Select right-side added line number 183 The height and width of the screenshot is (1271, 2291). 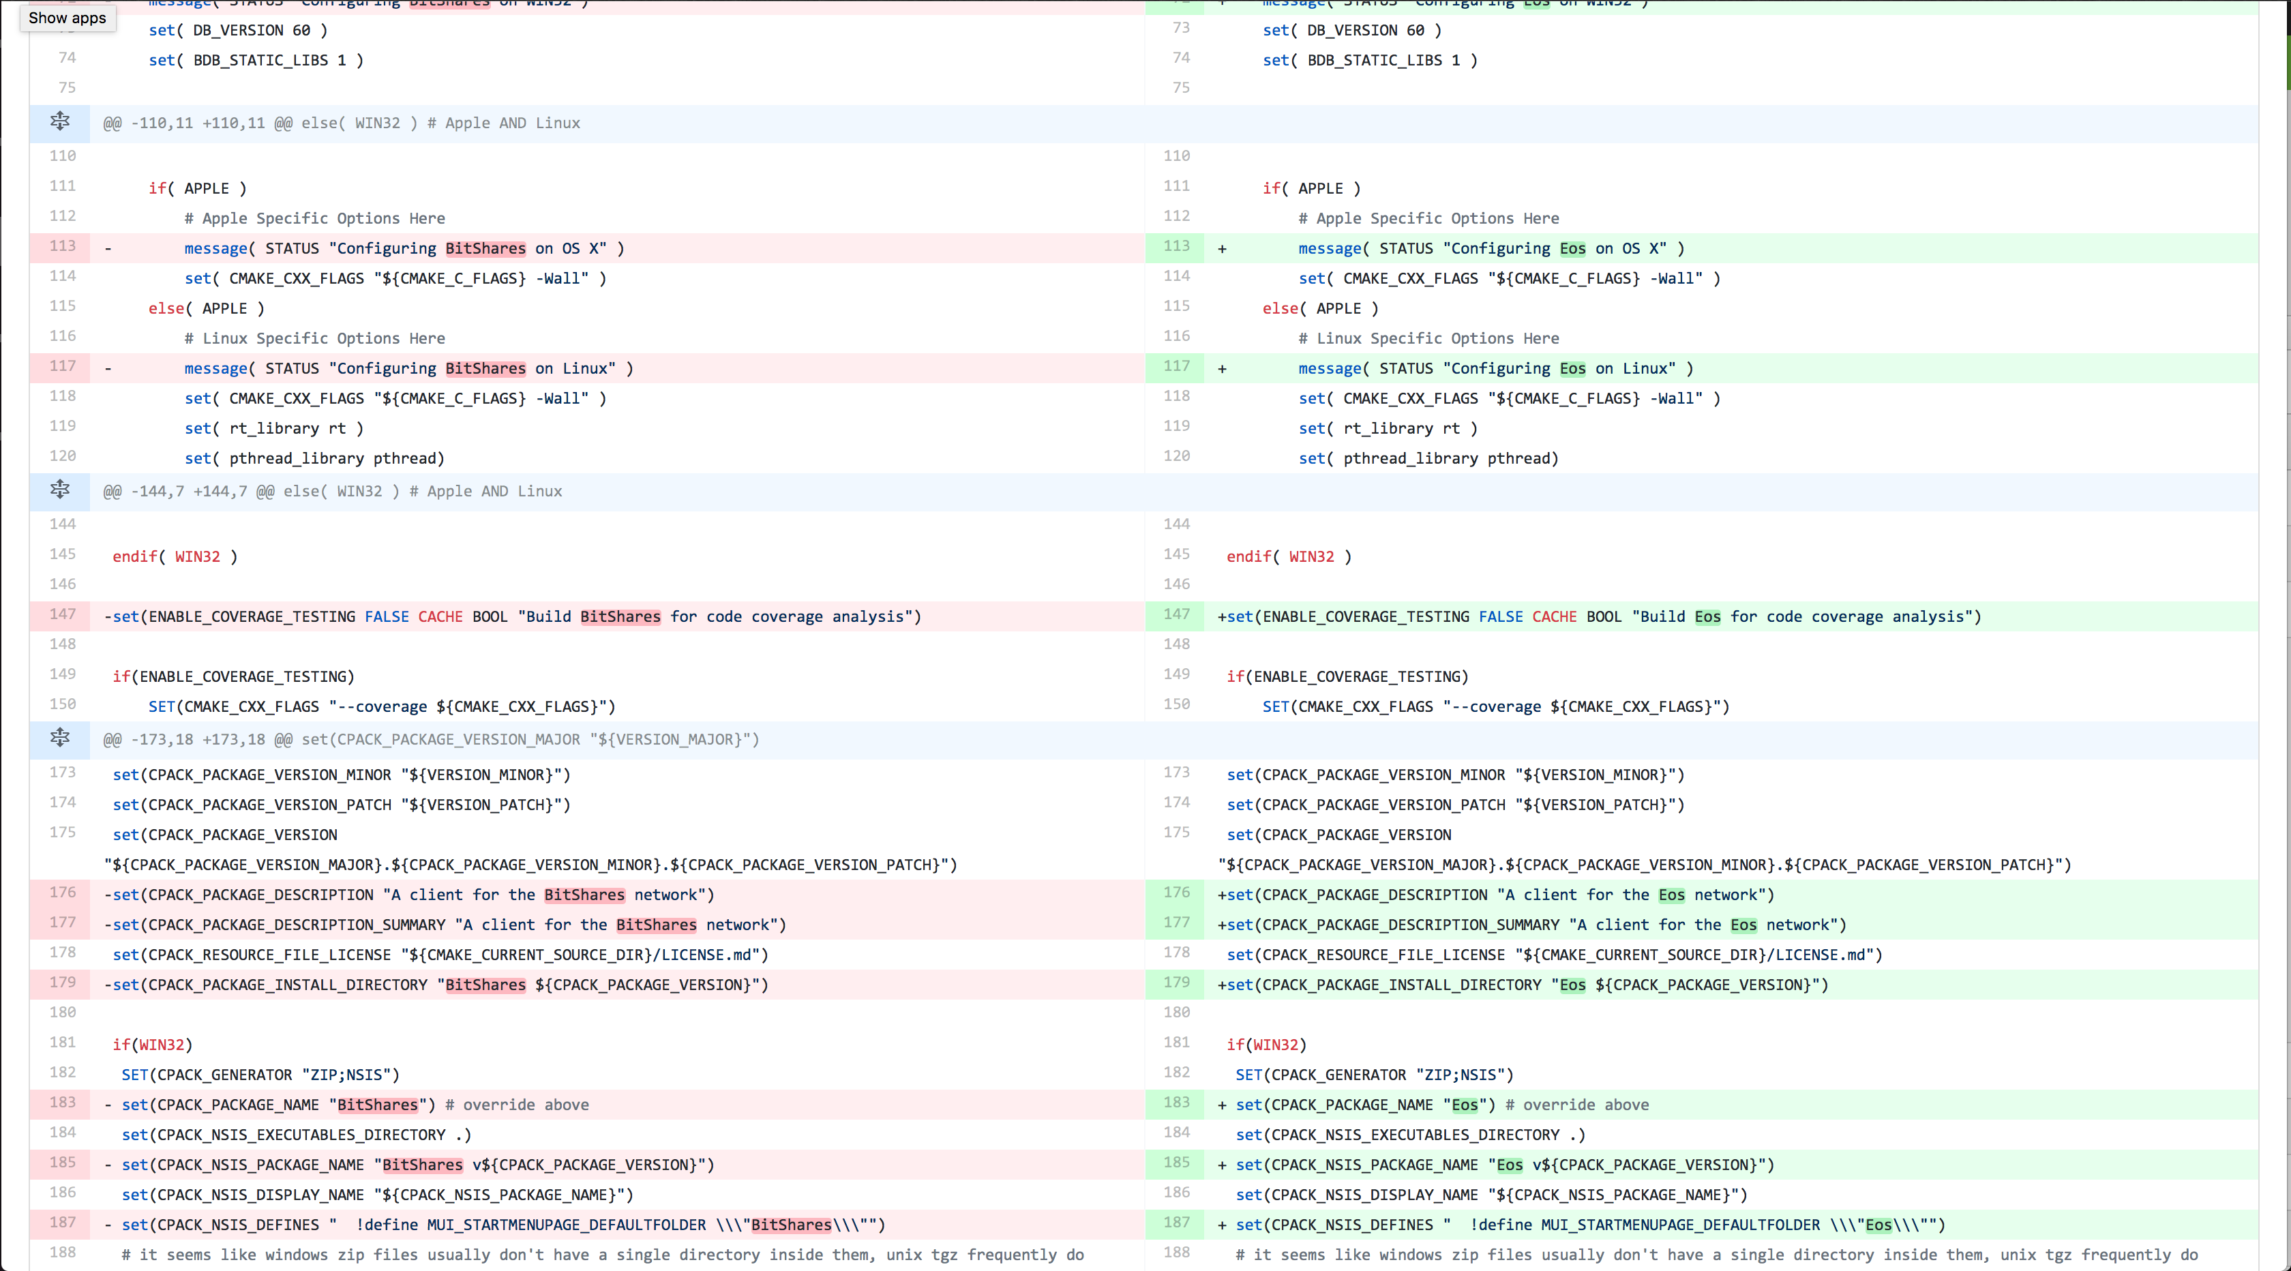[1176, 1103]
